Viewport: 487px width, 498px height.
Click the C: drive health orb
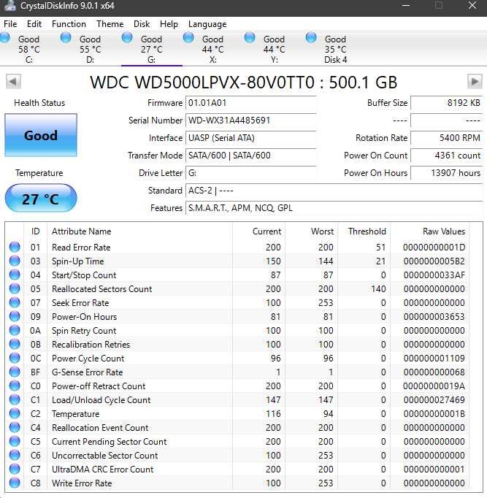[5, 37]
